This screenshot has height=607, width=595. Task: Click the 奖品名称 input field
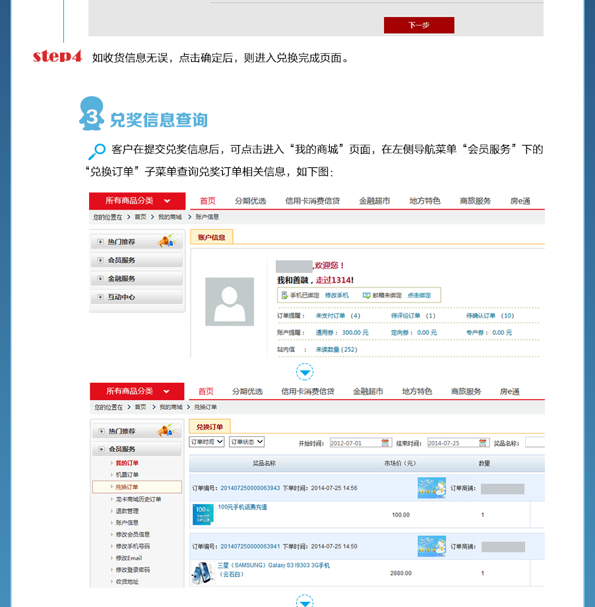tap(534, 443)
